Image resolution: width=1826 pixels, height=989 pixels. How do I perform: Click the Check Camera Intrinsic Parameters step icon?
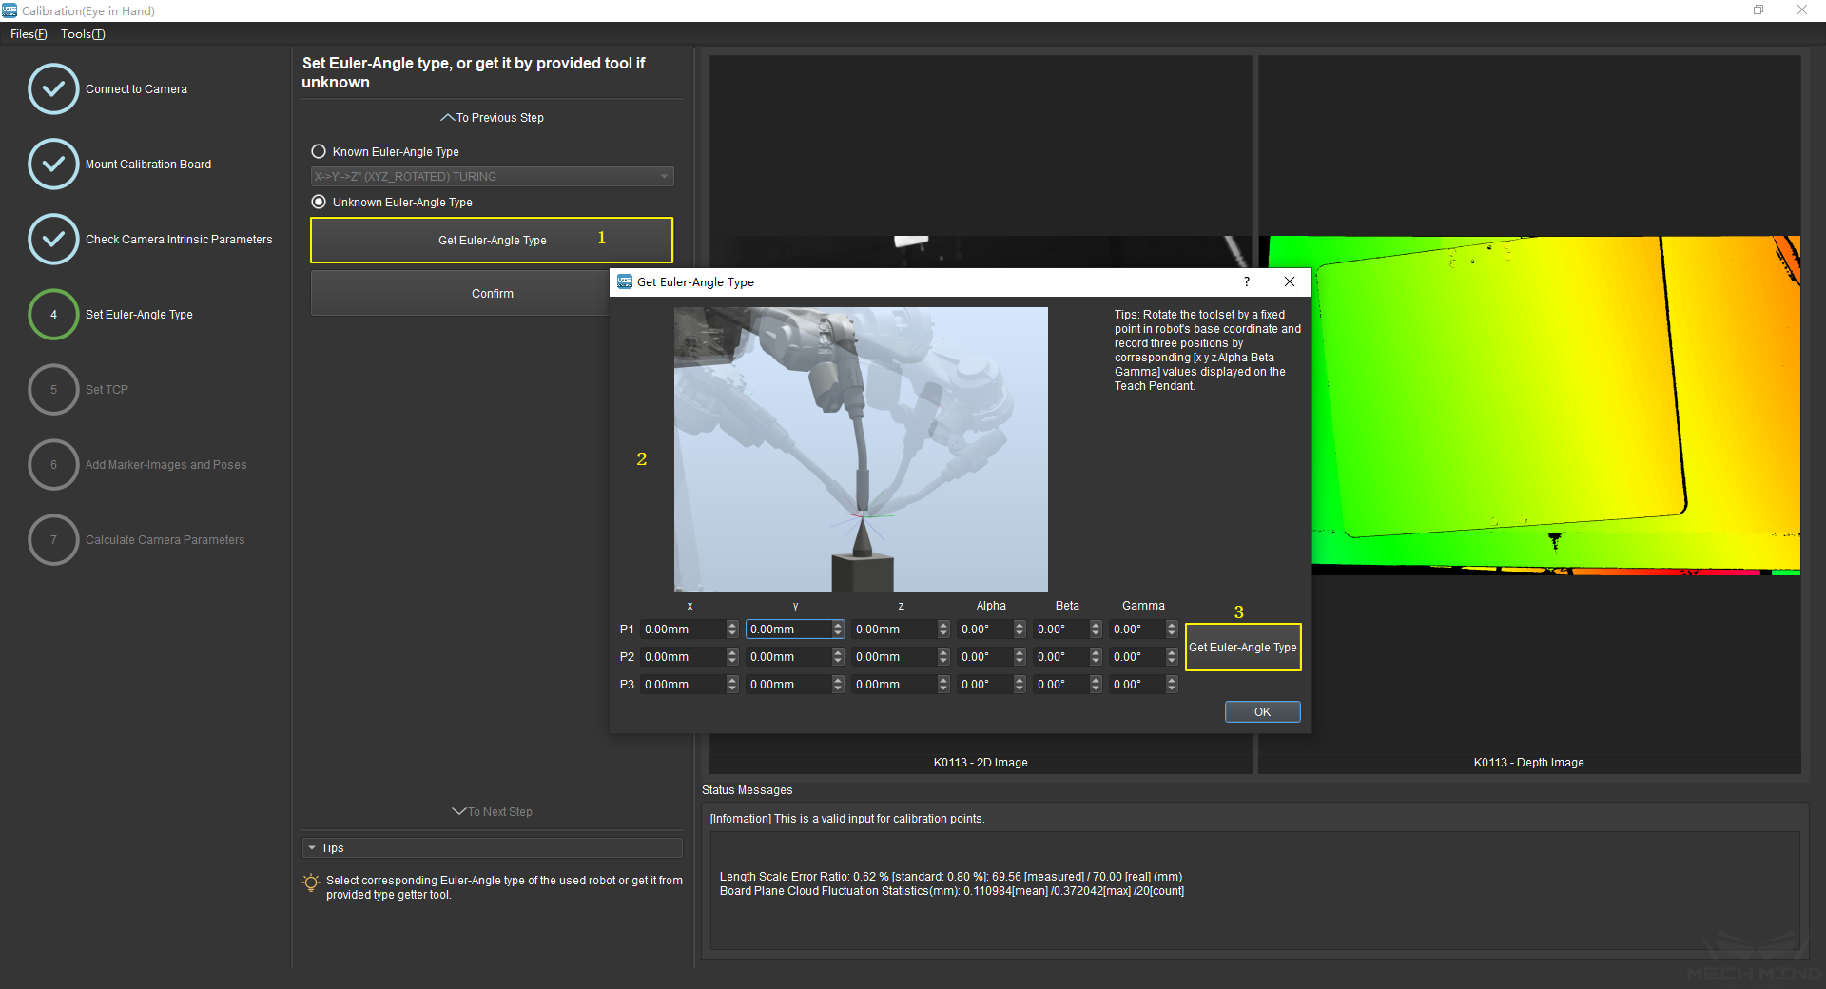(53, 240)
